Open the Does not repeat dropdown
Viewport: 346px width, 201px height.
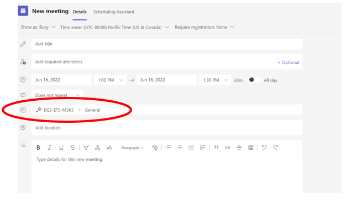point(57,95)
